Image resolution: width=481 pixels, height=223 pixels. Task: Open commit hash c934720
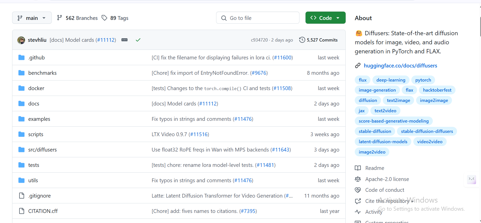coord(259,40)
